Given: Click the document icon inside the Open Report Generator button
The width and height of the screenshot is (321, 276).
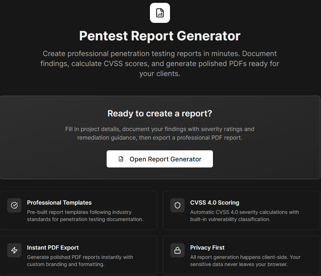Looking at the screenshot, I should click(121, 159).
